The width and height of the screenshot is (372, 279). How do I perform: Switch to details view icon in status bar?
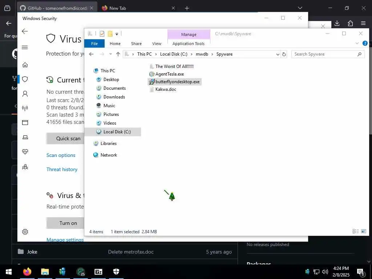(x=355, y=231)
